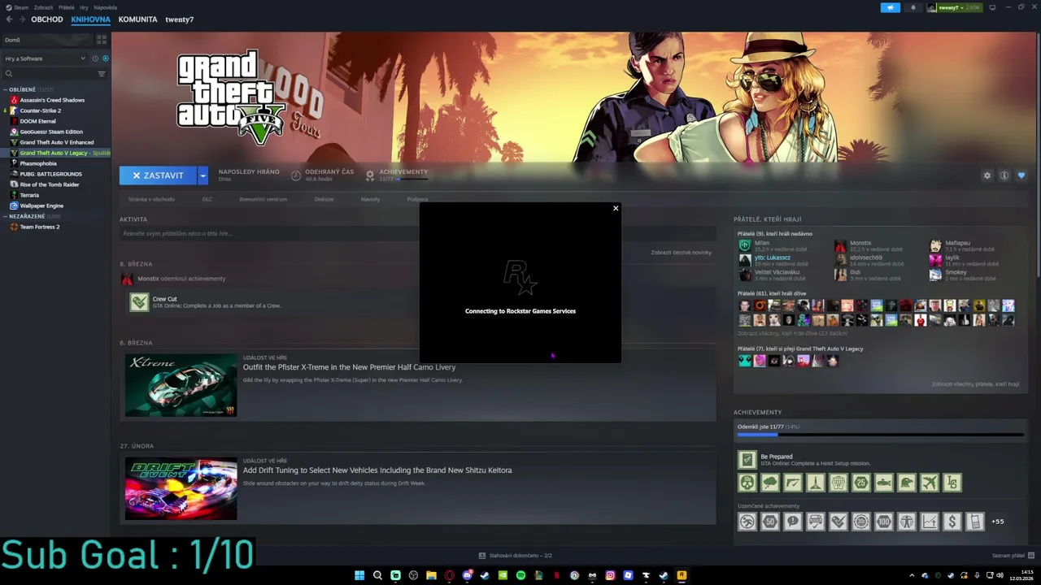
Task: Collapse the OBLÍBENÉ category
Action: tap(6, 89)
